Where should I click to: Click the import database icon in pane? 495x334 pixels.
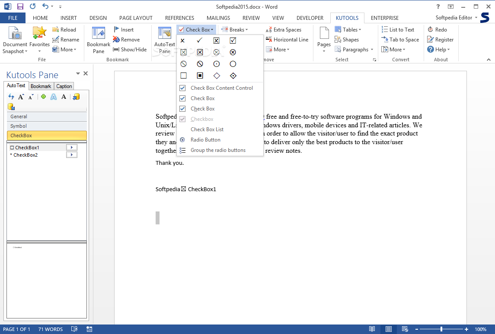pos(11,107)
